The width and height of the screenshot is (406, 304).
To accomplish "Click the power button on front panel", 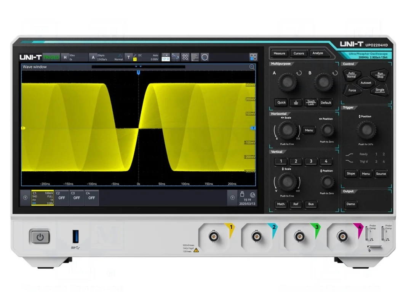I will click(x=40, y=236).
